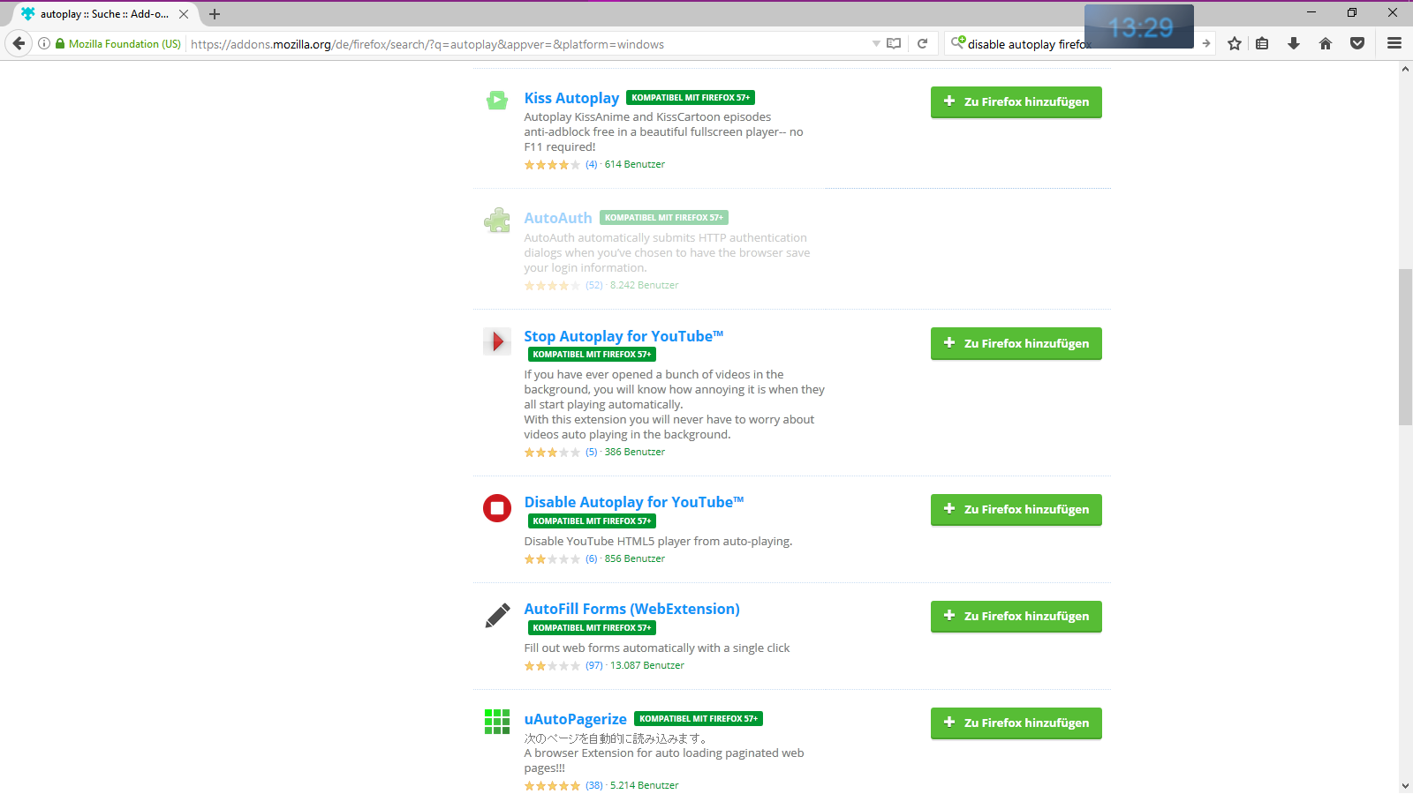The height and width of the screenshot is (794, 1413).
Task: Click the uAutoPagerize green grid icon
Action: click(497, 722)
